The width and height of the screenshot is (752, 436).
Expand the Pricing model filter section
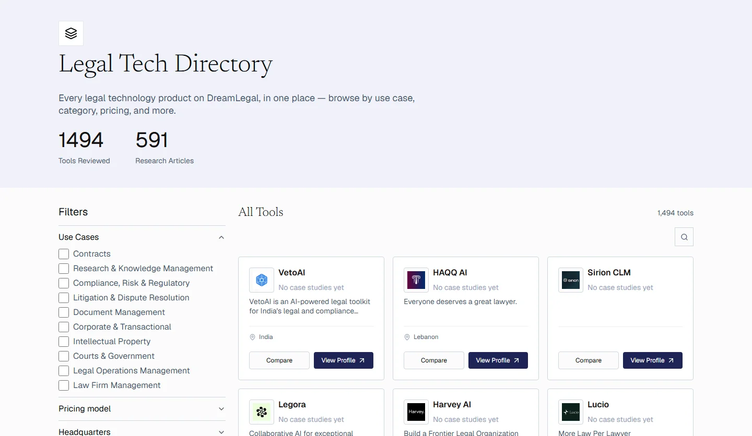(142, 409)
